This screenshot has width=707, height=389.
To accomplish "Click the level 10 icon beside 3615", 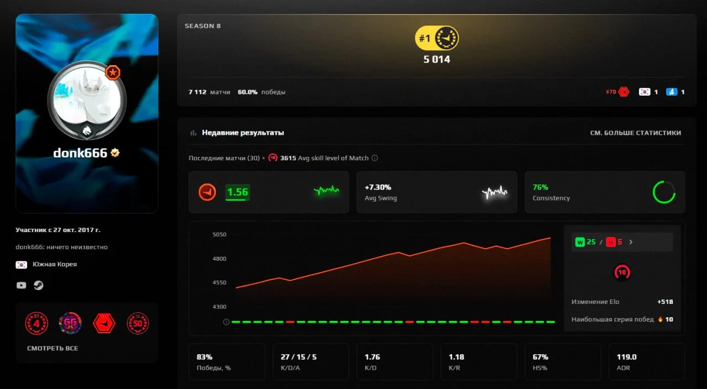I will pos(273,158).
